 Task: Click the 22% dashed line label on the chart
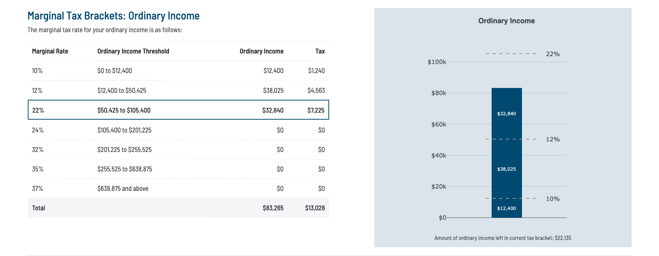(552, 54)
